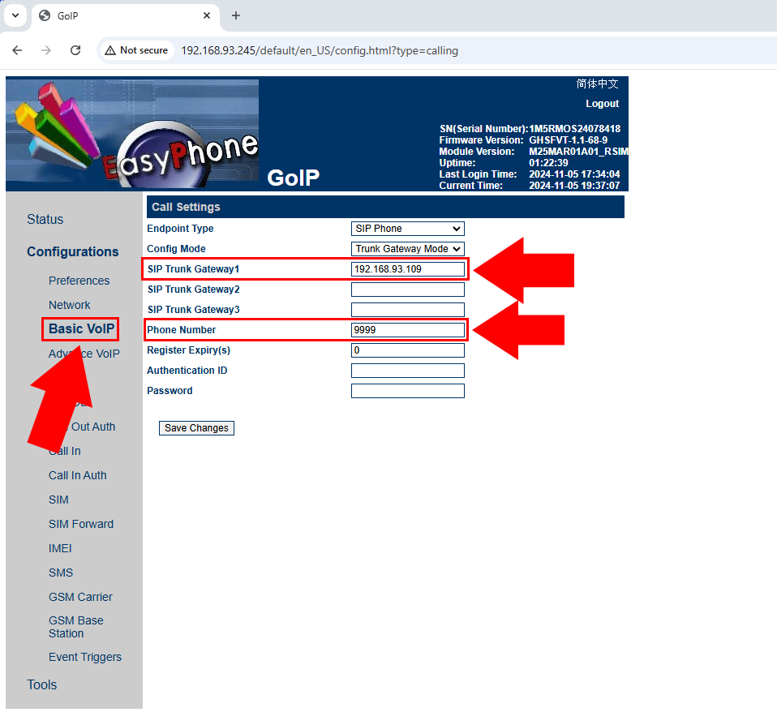The image size is (777, 712).
Task: Click the Phone Number input field
Action: coord(407,330)
